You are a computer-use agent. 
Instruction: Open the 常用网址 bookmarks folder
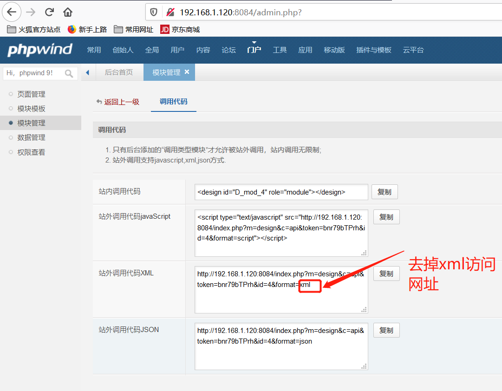[x=129, y=29]
